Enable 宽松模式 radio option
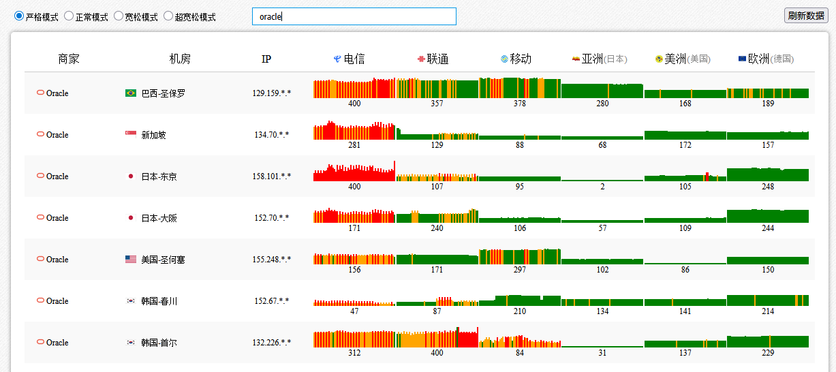 point(119,16)
